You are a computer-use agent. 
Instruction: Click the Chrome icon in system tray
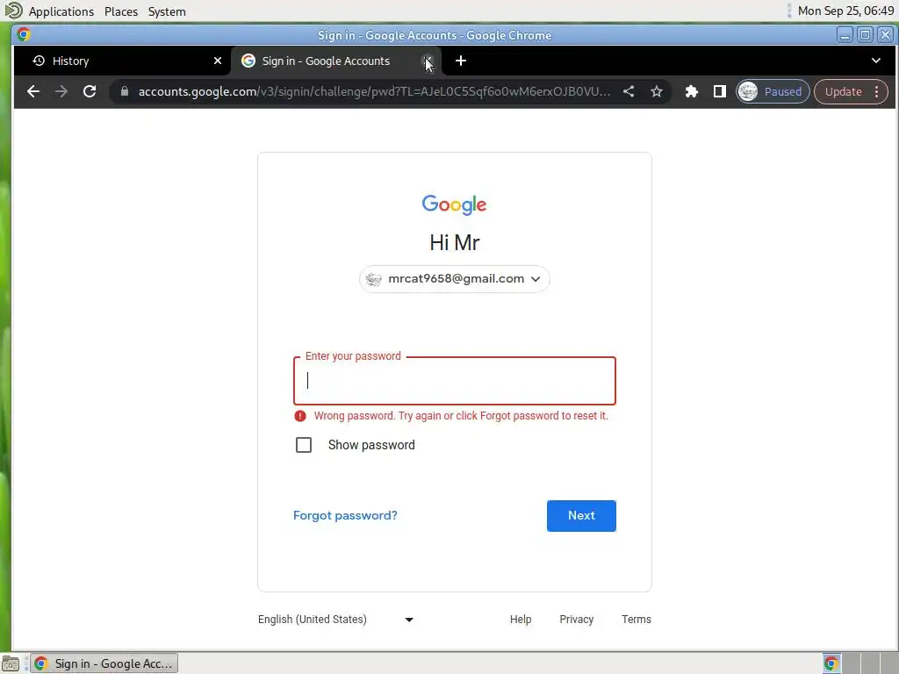click(831, 663)
